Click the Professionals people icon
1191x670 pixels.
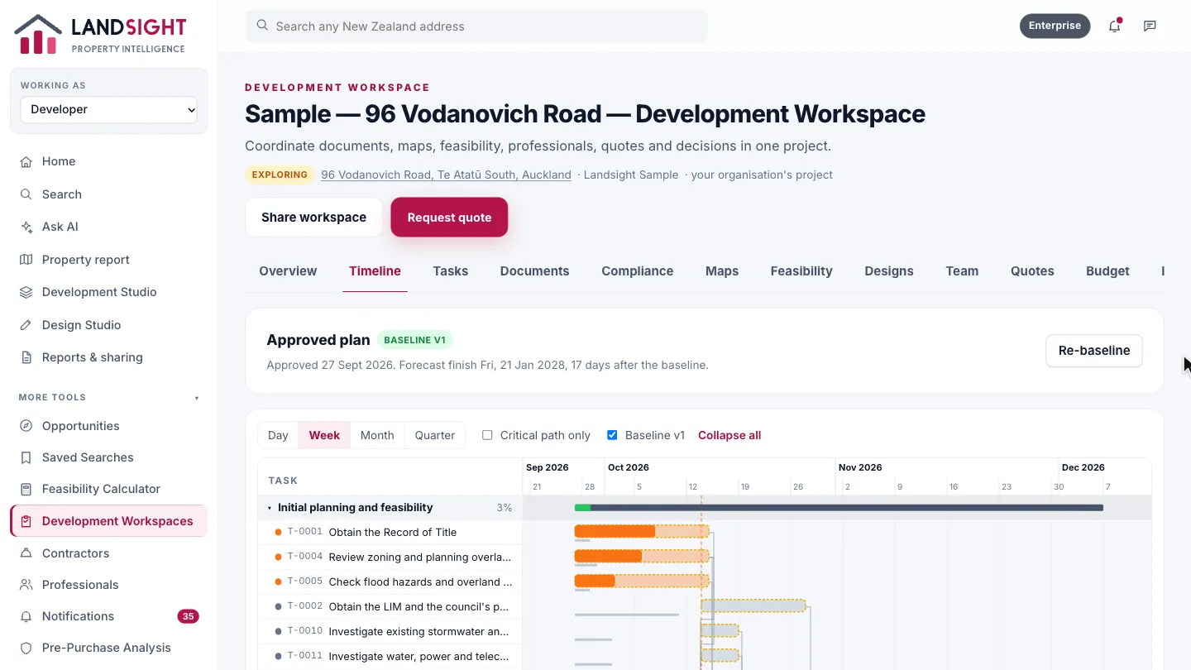tap(26, 585)
